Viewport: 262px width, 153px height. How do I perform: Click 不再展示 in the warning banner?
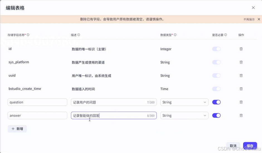pos(249,19)
